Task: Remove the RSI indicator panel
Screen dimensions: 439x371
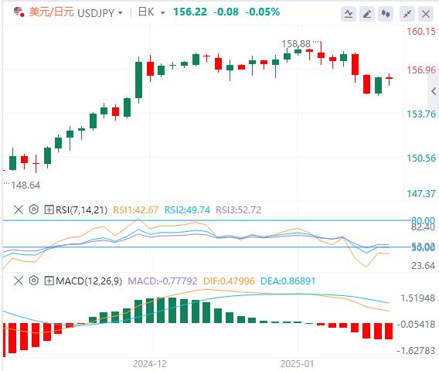Action: tap(19, 209)
